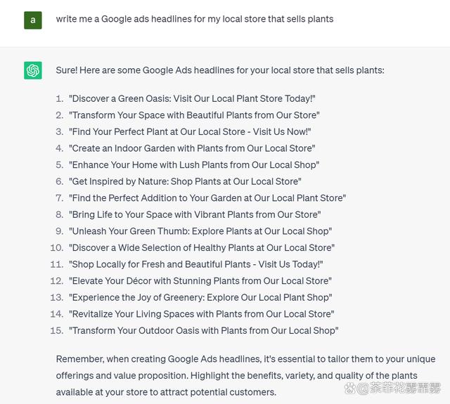Select headline 8 "Bring Life to Your Space"
This screenshot has height=404, width=450.
pos(195,214)
